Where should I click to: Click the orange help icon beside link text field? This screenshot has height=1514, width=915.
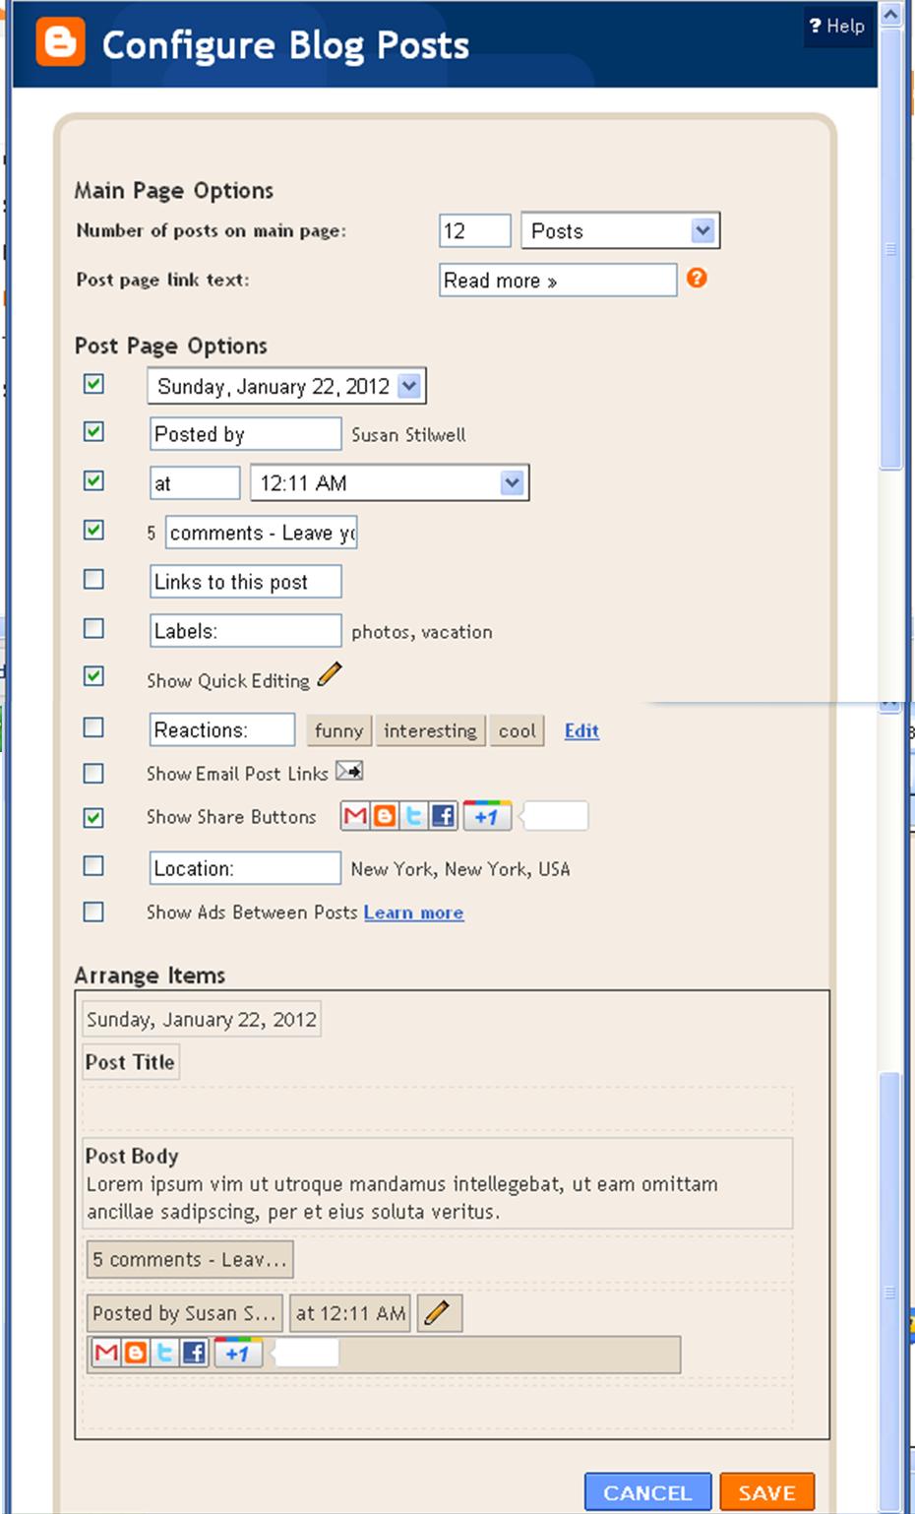click(699, 281)
